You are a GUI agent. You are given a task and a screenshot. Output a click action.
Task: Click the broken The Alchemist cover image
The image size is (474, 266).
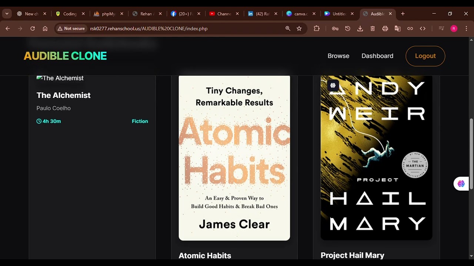tap(60, 78)
